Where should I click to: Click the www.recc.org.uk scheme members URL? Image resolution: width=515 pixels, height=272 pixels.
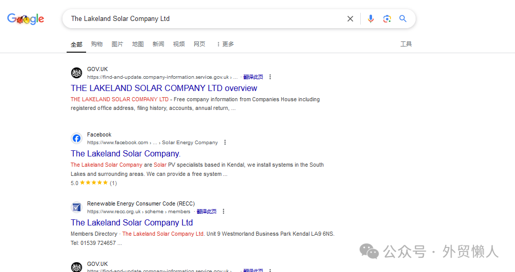pyautogui.click(x=138, y=211)
